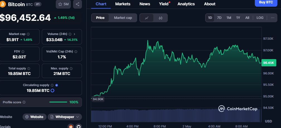This screenshot has height=128, width=281.
Task: Click the 94.90K opening price label
Action: [98, 99]
